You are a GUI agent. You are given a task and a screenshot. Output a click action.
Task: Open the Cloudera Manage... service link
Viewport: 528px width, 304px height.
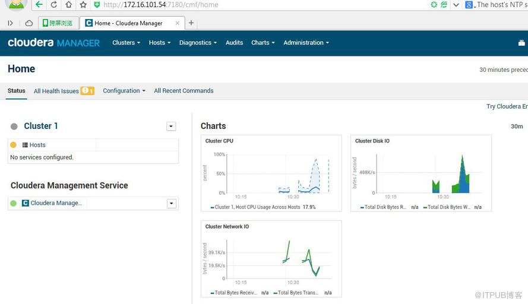(x=56, y=203)
